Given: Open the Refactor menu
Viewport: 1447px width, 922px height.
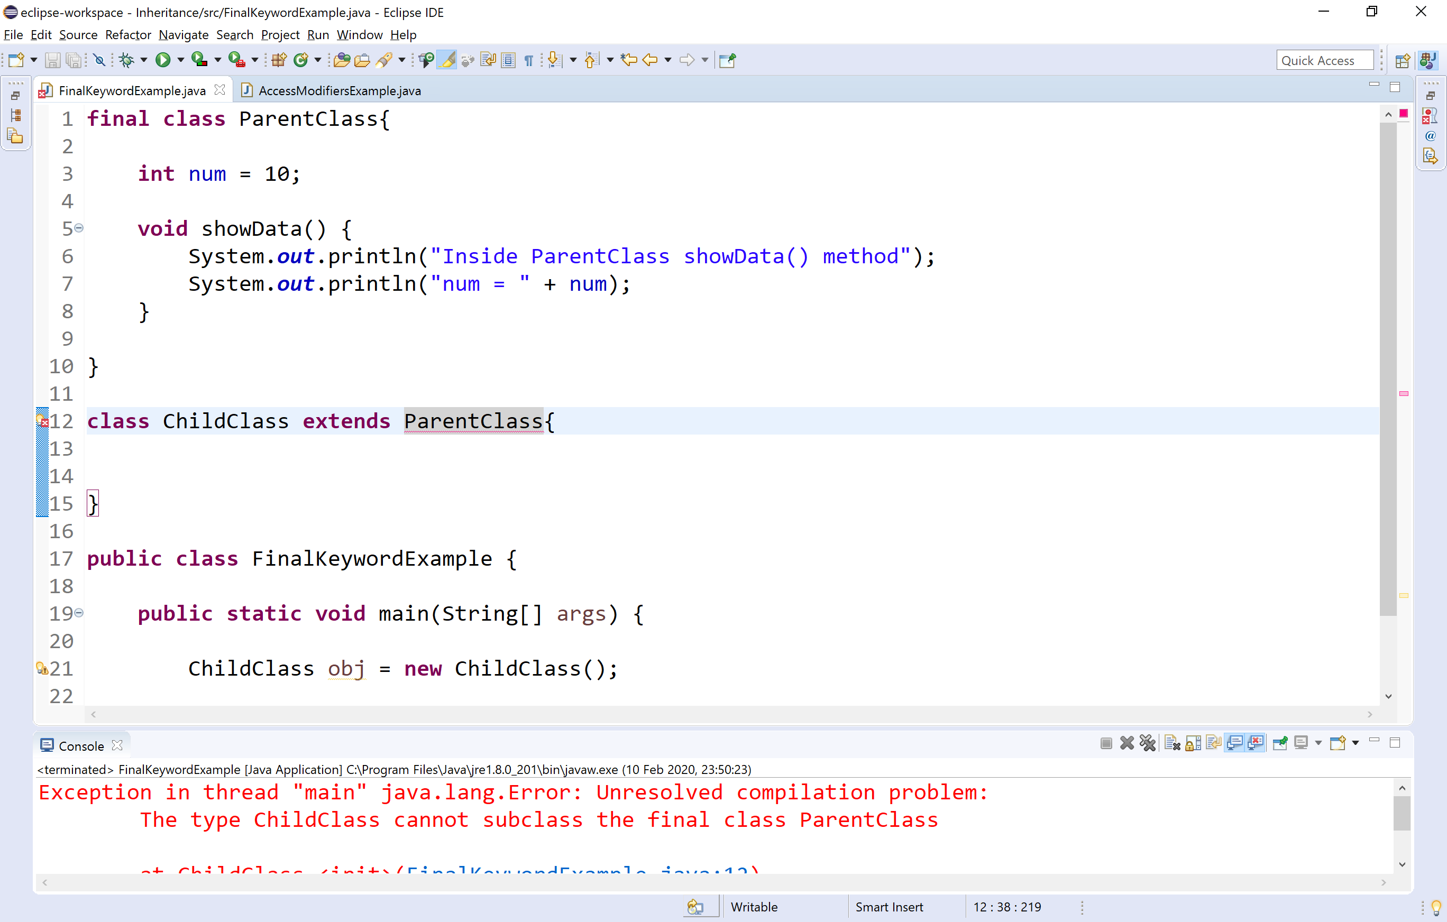Looking at the screenshot, I should pos(127,35).
